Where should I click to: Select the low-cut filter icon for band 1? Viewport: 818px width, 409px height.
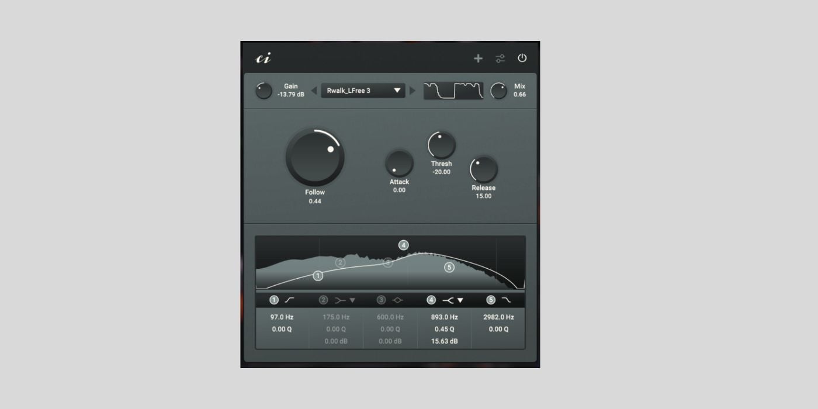pos(288,300)
